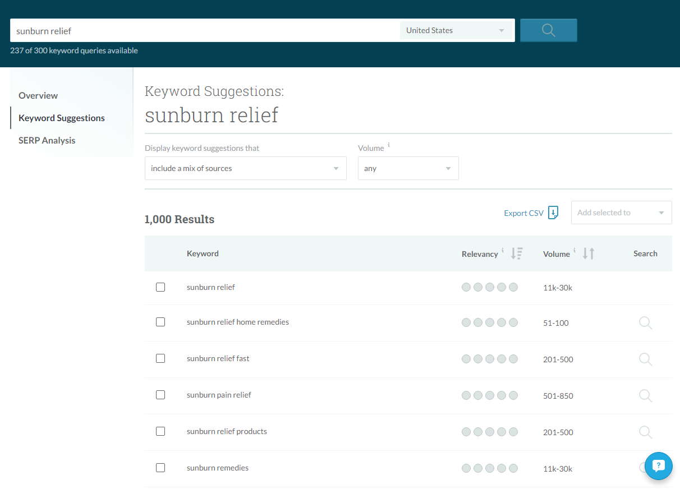Click the search magnifying glass button
Image resolution: width=680 pixels, height=489 pixels.
coord(548,30)
